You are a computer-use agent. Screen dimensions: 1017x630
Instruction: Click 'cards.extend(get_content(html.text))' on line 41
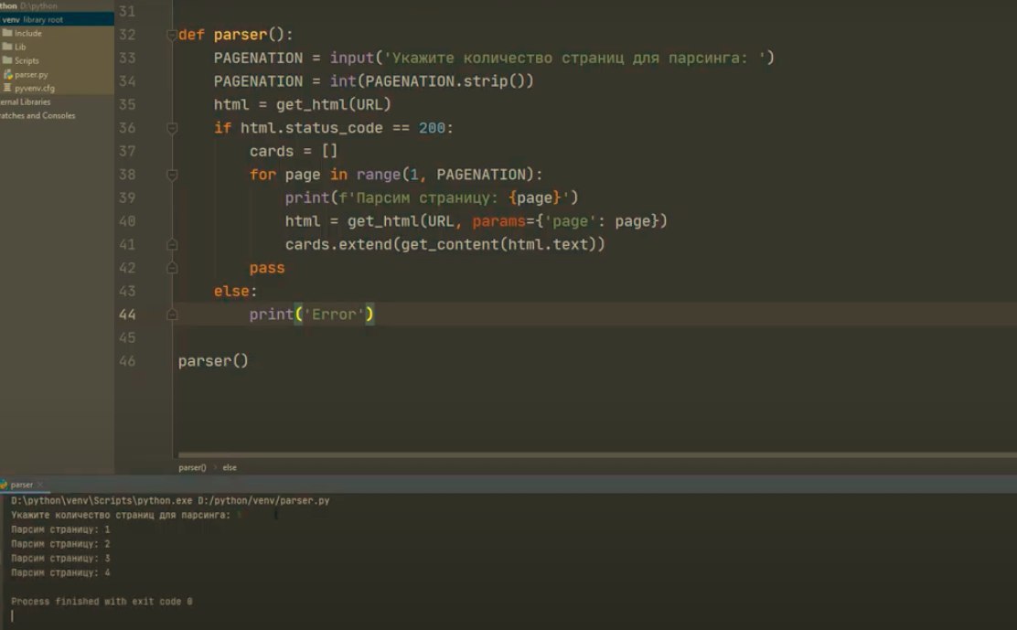444,244
